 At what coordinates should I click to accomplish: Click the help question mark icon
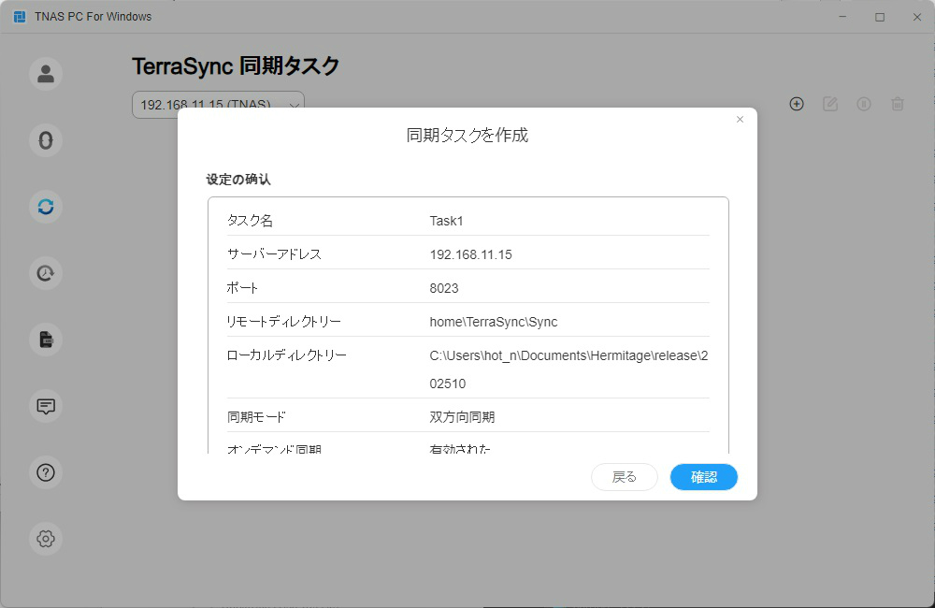[x=46, y=472]
